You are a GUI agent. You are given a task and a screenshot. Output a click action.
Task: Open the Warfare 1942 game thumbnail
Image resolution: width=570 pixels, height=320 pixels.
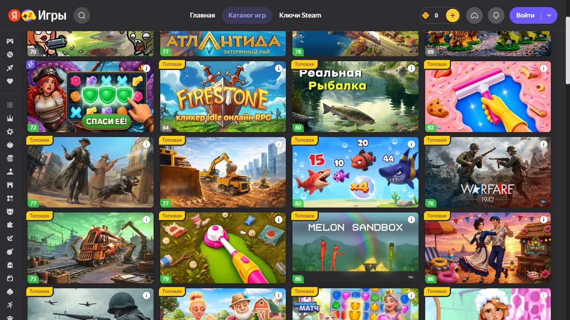tap(488, 172)
